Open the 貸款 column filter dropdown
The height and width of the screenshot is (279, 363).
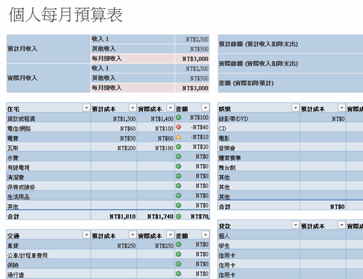[x=295, y=226]
